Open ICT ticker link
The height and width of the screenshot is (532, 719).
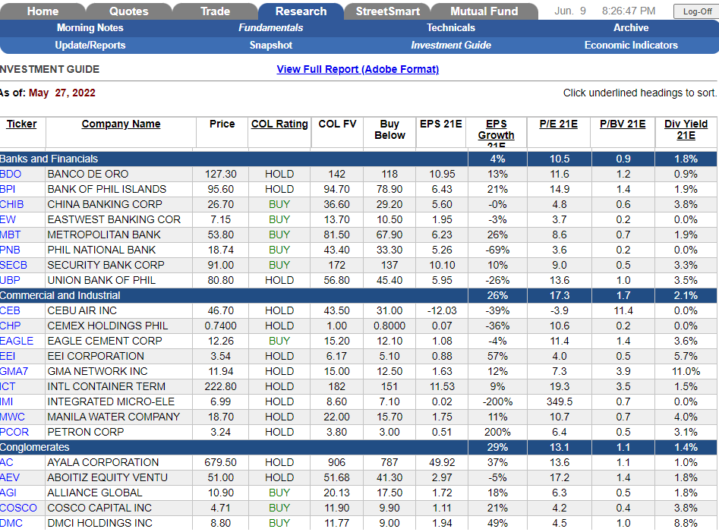click(8, 386)
